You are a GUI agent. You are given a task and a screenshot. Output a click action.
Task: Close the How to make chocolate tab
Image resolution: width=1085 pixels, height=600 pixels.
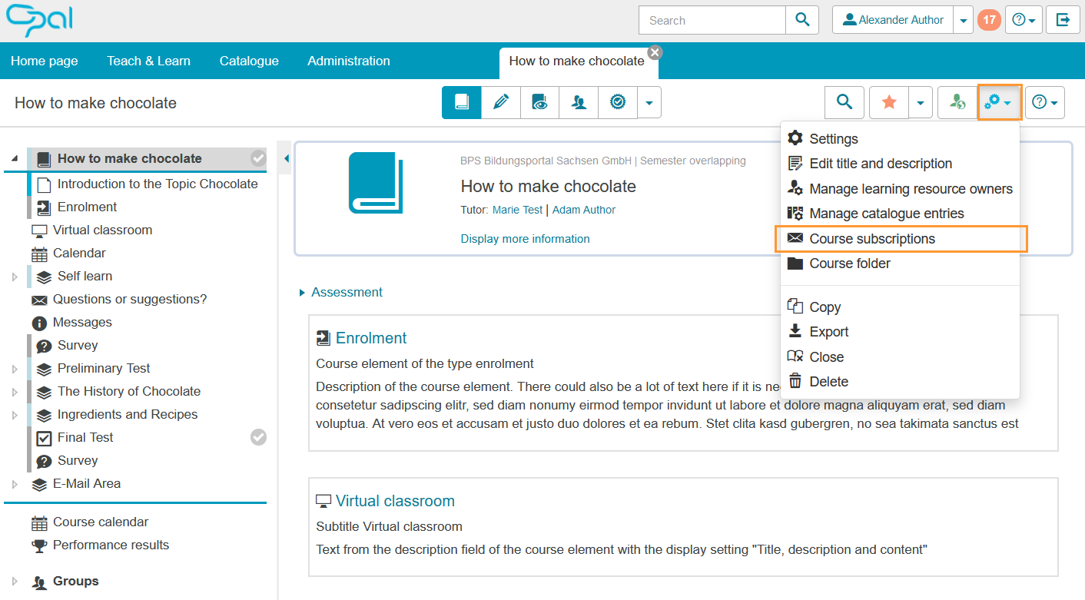(x=655, y=52)
